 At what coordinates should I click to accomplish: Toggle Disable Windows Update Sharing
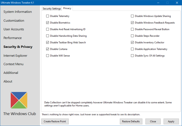point(132,16)
